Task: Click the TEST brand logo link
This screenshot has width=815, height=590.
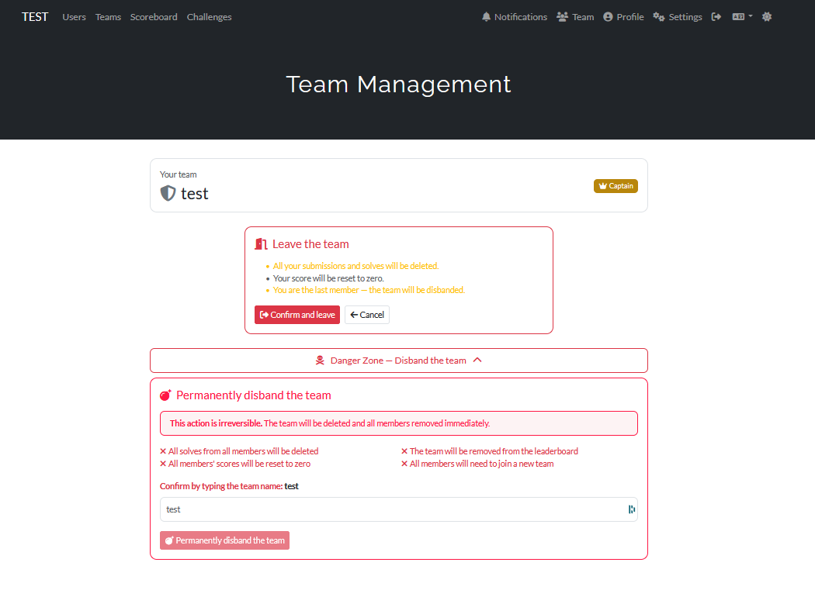Action: [35, 17]
